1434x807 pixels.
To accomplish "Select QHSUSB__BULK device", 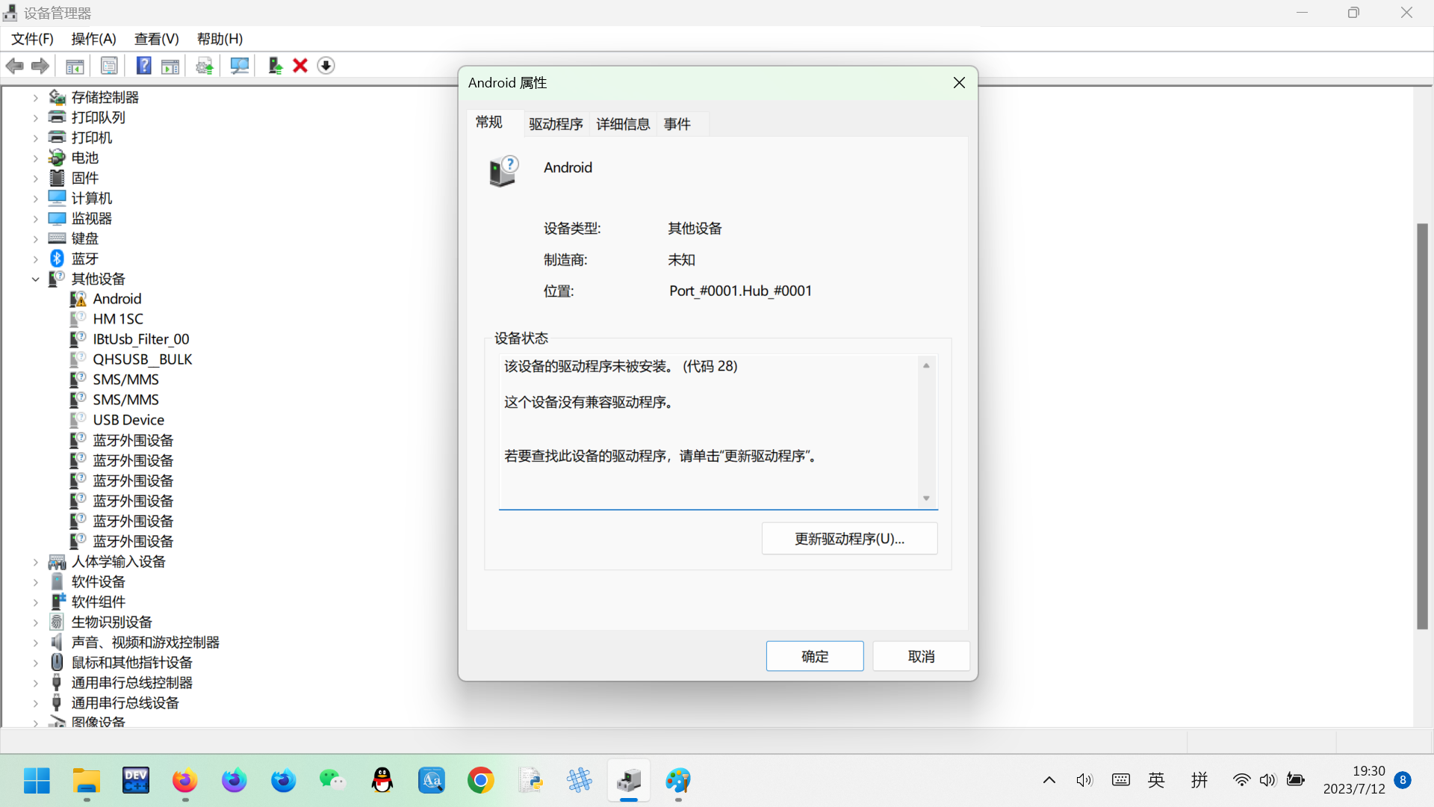I will 143,359.
